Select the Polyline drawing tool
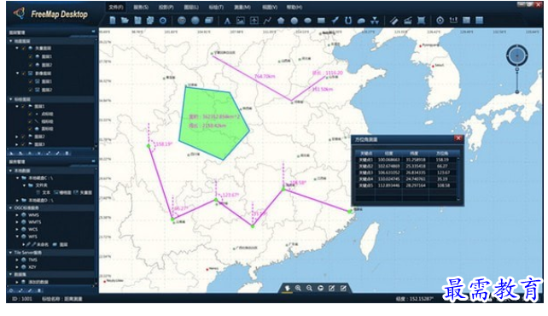Viewport: 548px width, 316px height. pyautogui.click(x=267, y=20)
